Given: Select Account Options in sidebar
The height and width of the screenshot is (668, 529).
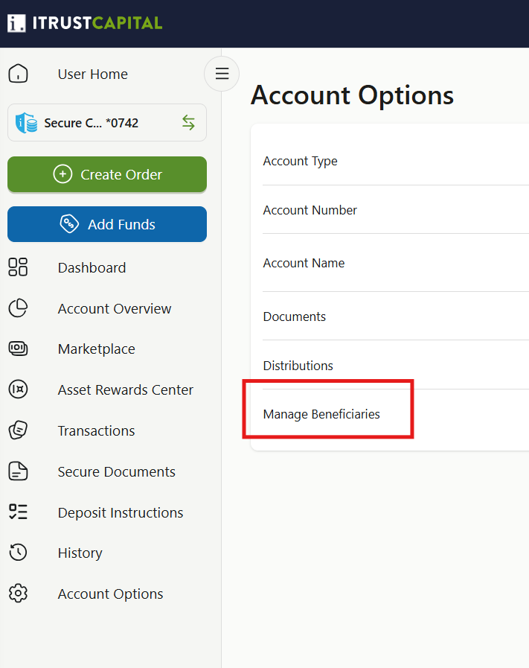Looking at the screenshot, I should pos(110,594).
